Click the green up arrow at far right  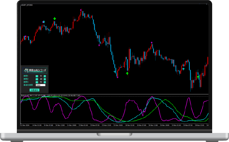[x=198, y=77]
